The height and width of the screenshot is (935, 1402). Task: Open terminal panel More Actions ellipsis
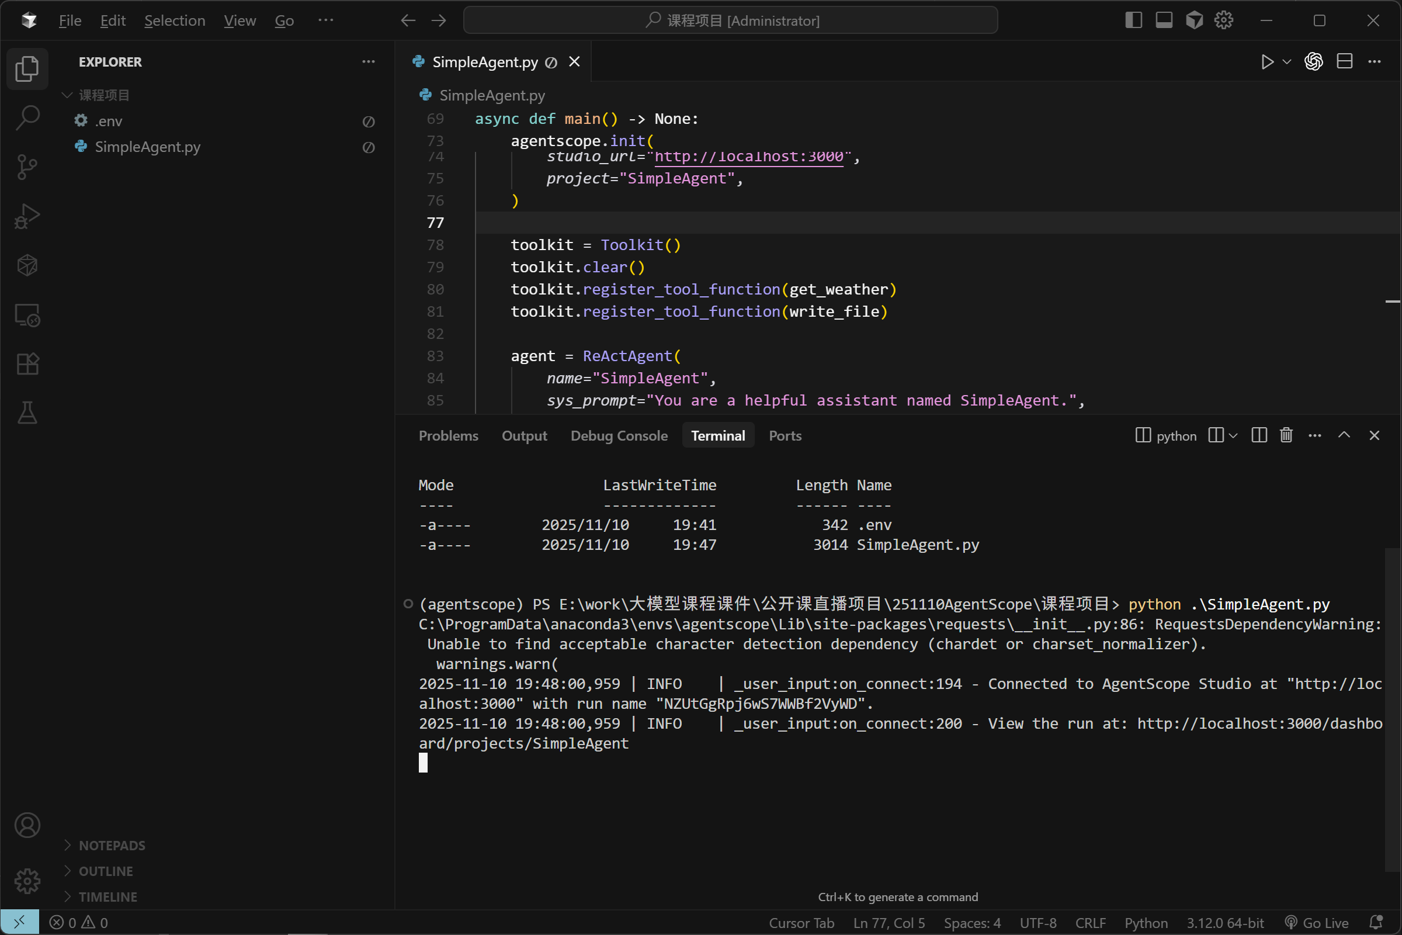(x=1315, y=436)
